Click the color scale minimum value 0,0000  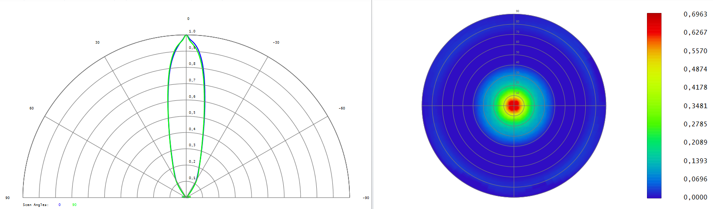695,197
